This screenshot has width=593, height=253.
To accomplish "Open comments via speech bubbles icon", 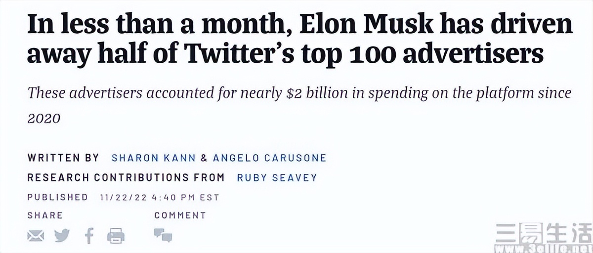I will click(163, 235).
